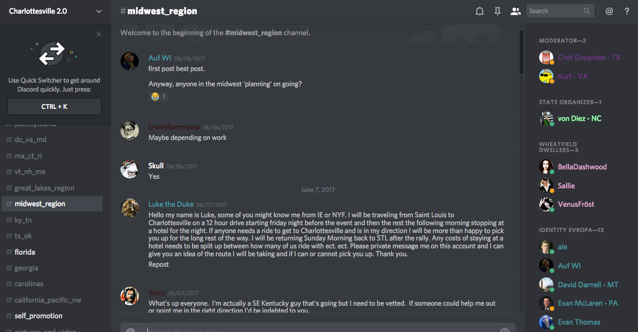Viewport: 638px width, 332px height.
Task: Go to the self_promotion channel
Action: click(38, 316)
